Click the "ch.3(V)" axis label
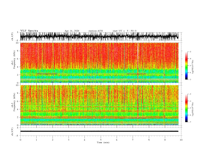204x157 pixels. (x=12, y=132)
